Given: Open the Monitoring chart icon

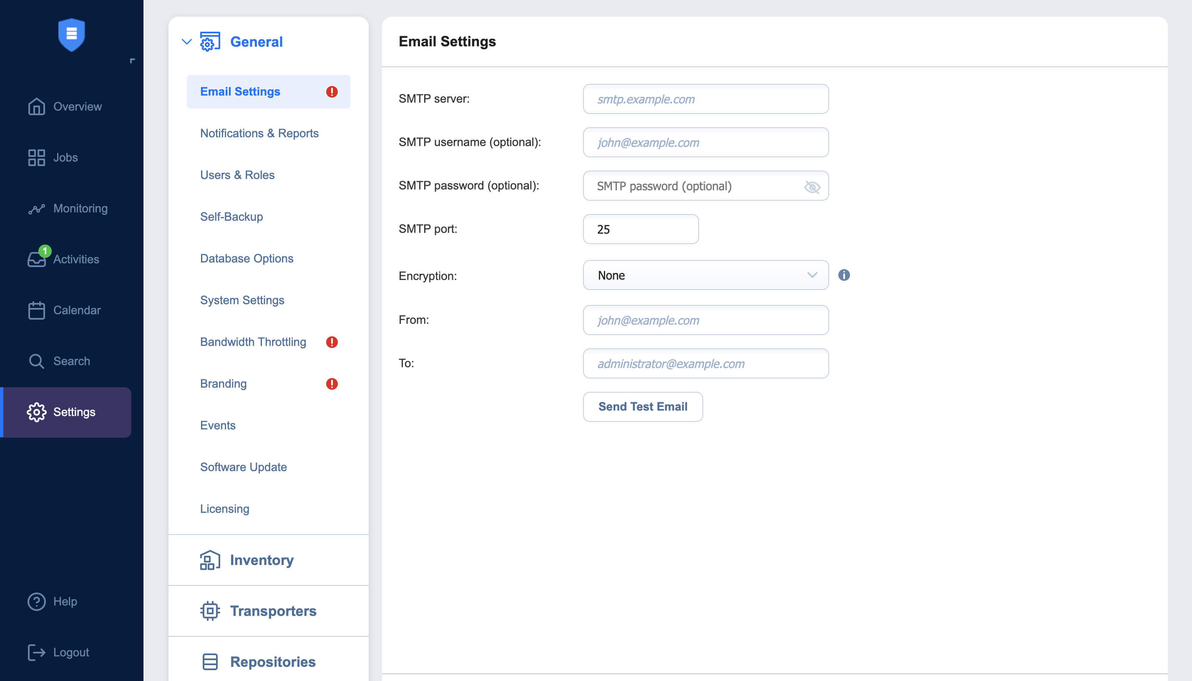Looking at the screenshot, I should [x=36, y=209].
